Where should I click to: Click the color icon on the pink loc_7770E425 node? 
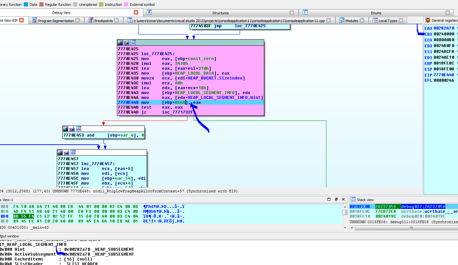[x=120, y=42]
